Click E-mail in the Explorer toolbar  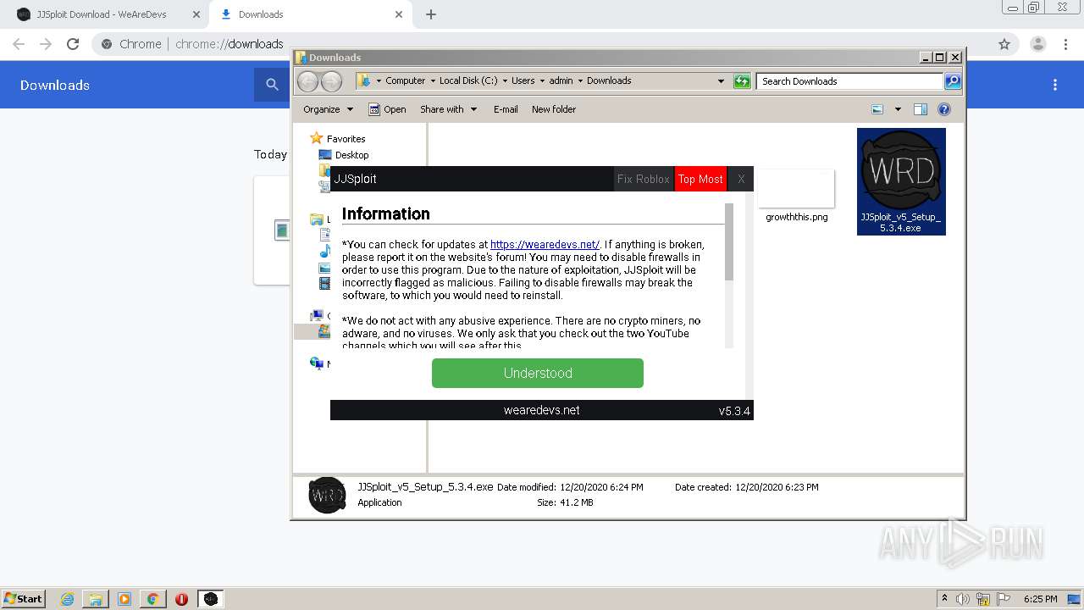[x=506, y=109]
